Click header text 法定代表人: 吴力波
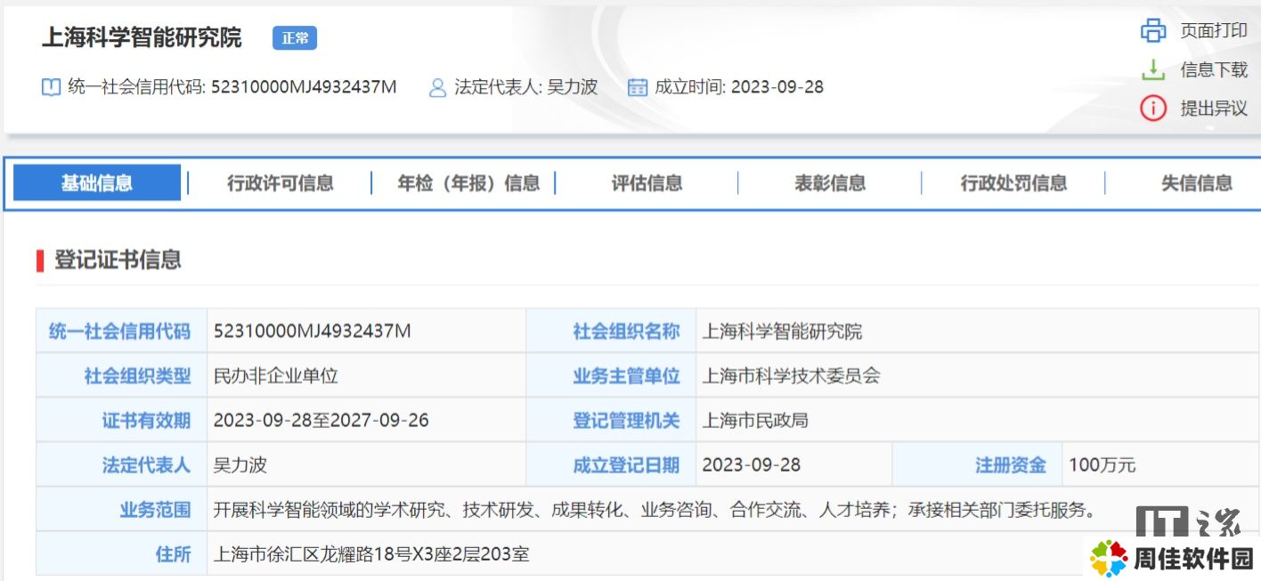This screenshot has width=1261, height=581. pyautogui.click(x=525, y=87)
